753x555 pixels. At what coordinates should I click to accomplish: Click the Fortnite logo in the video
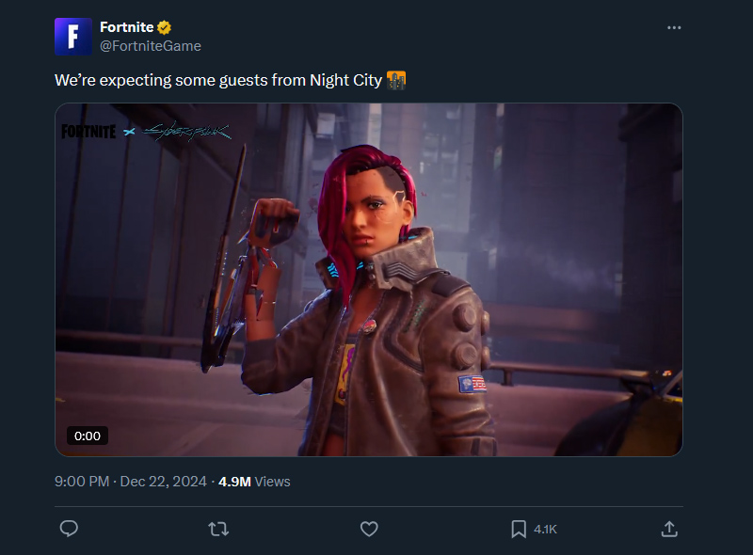point(88,132)
